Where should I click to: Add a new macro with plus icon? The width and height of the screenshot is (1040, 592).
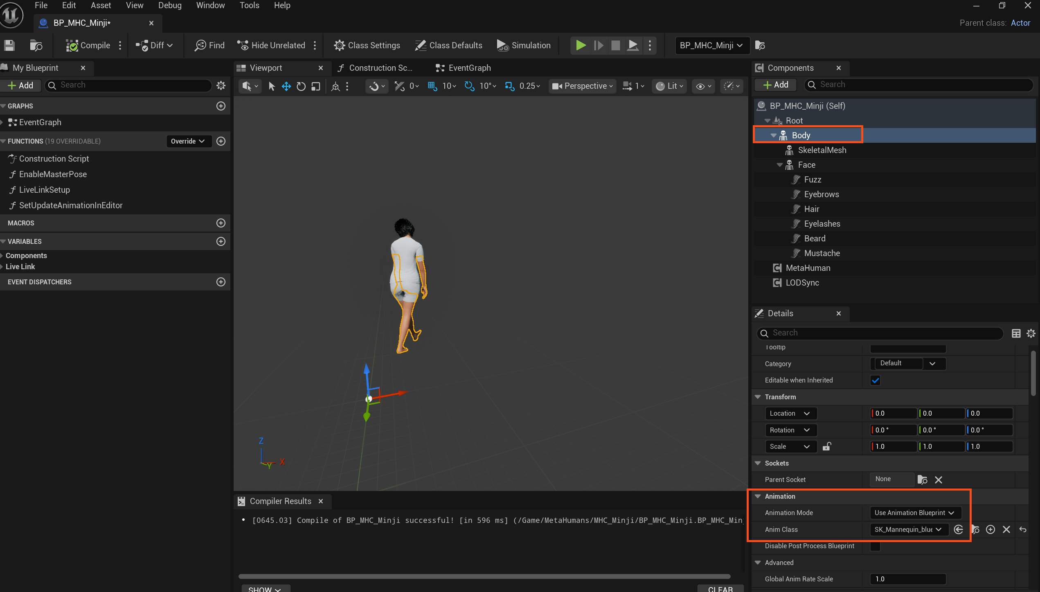221,223
